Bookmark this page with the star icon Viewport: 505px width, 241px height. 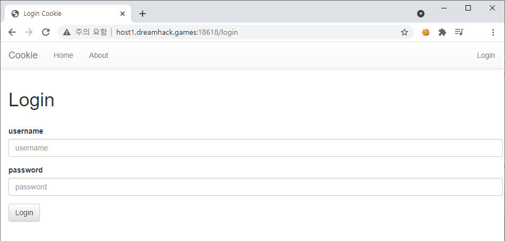tap(404, 32)
